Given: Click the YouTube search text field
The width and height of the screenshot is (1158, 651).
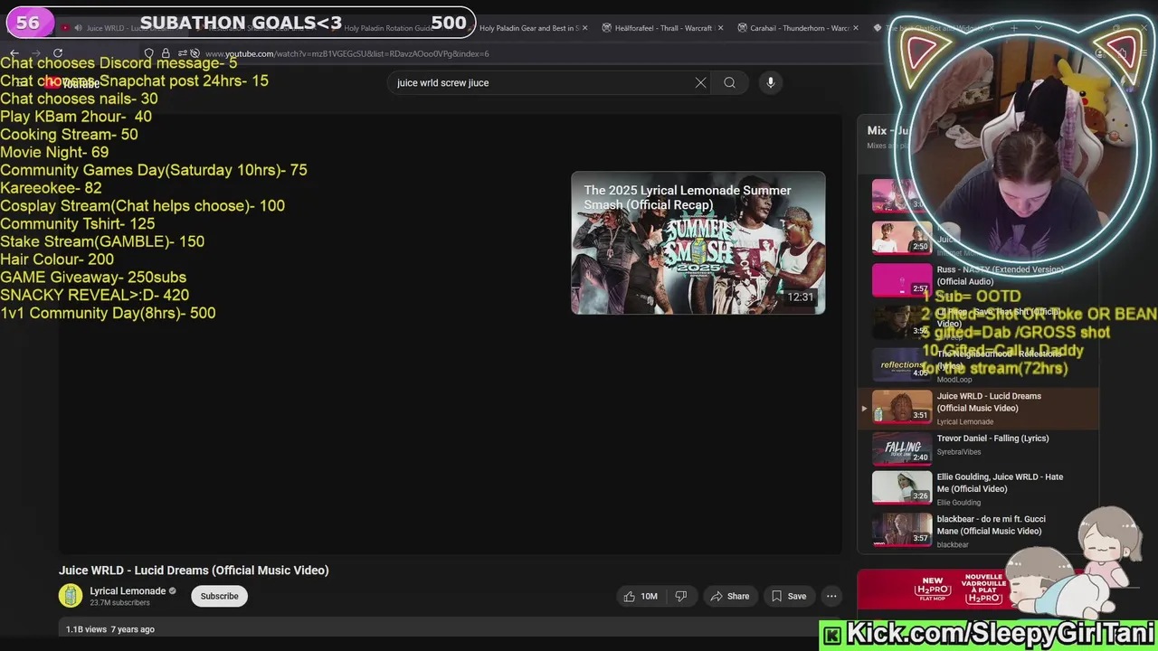Looking at the screenshot, I should [543, 82].
